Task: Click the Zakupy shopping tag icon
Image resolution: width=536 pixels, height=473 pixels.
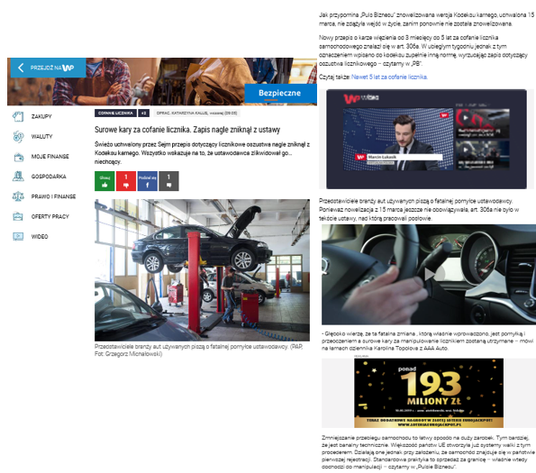Action: coord(18,116)
